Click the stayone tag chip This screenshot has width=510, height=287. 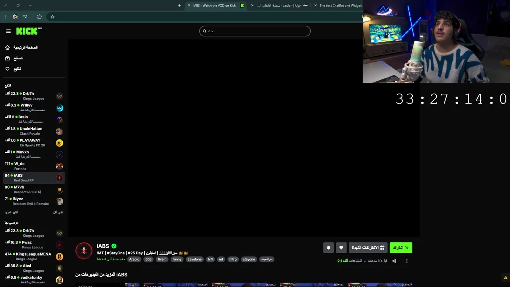pyautogui.click(x=249, y=259)
